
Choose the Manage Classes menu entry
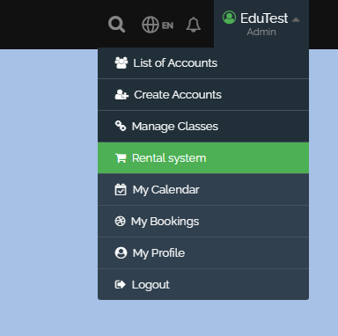coord(203,127)
